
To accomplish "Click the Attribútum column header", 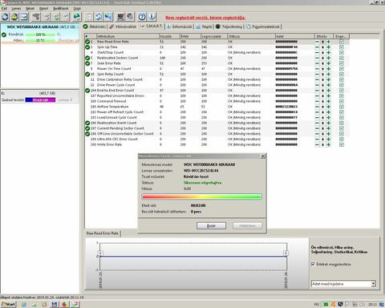I will pos(128,36).
